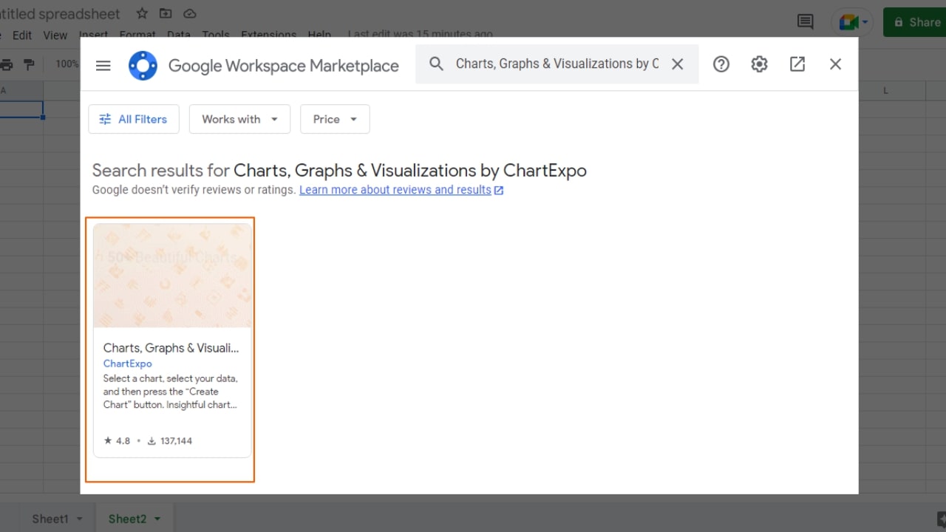This screenshot has height=532, width=946.
Task: Open the Marketplace hamburger menu
Action: tap(103, 65)
